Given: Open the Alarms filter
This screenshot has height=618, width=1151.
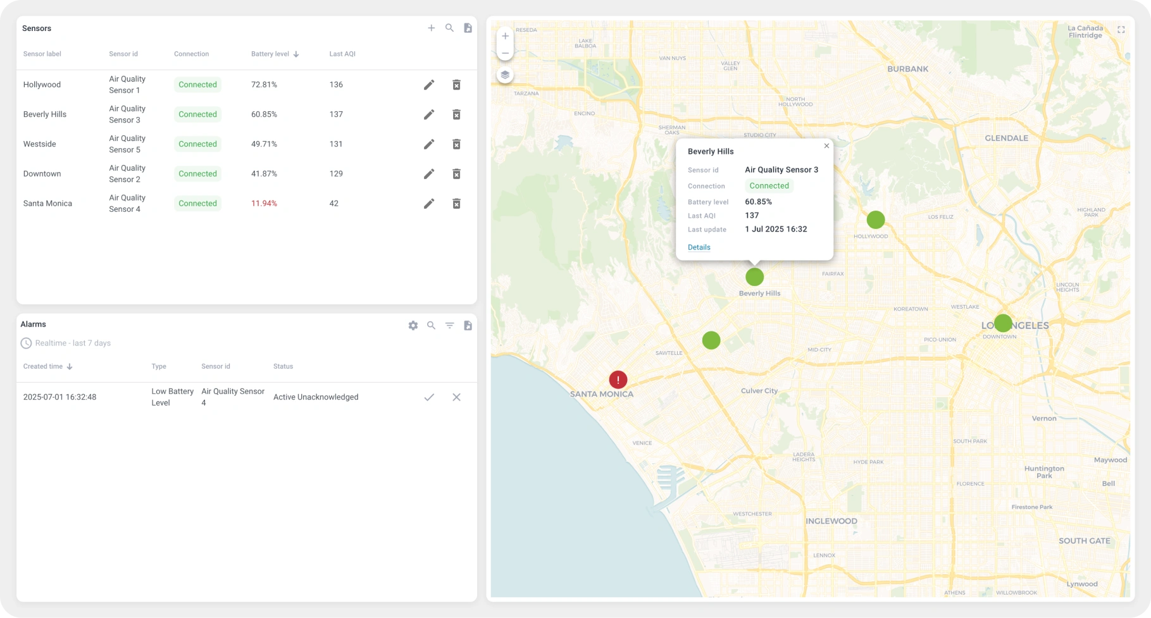Looking at the screenshot, I should (x=449, y=325).
